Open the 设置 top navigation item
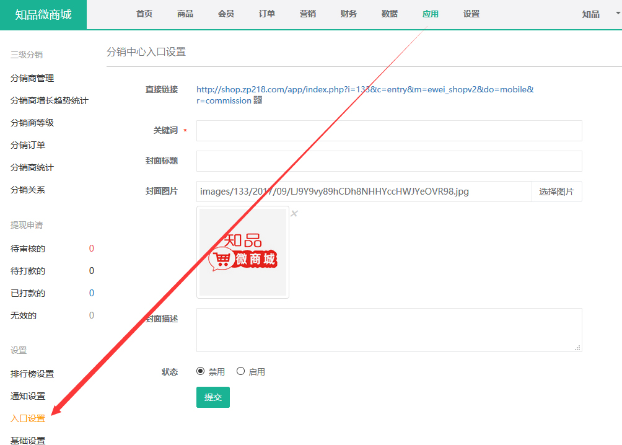Viewport: 622px width, 445px height. 471,14
